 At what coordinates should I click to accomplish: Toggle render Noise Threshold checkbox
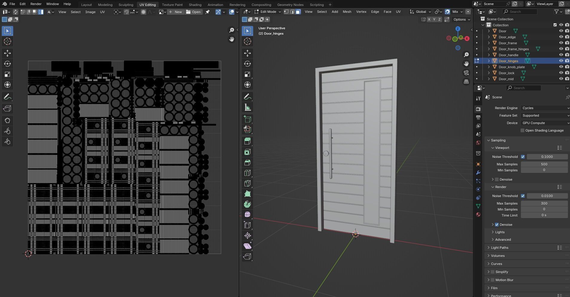(x=523, y=196)
